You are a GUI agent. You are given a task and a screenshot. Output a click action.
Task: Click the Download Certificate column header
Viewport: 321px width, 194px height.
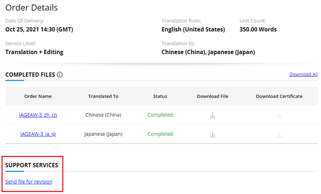tap(279, 96)
